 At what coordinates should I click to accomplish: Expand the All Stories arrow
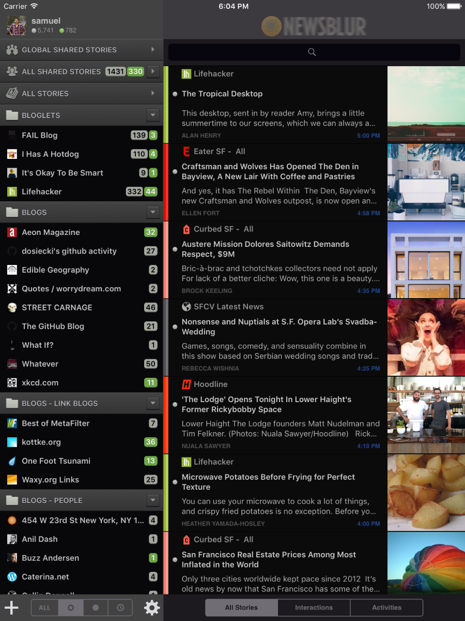153,93
